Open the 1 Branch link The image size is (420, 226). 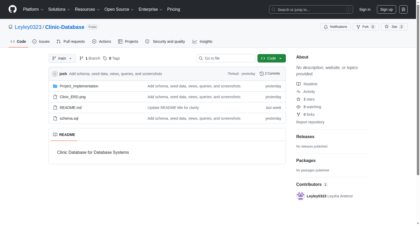(x=90, y=58)
